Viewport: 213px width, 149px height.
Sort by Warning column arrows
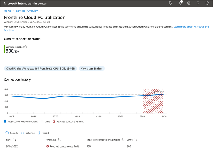coord(59,140)
